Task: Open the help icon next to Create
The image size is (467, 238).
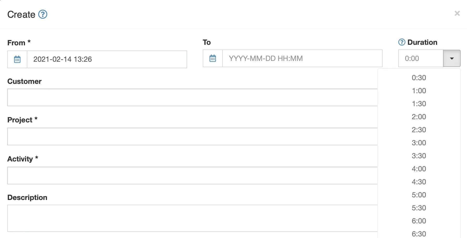Action: [x=43, y=14]
